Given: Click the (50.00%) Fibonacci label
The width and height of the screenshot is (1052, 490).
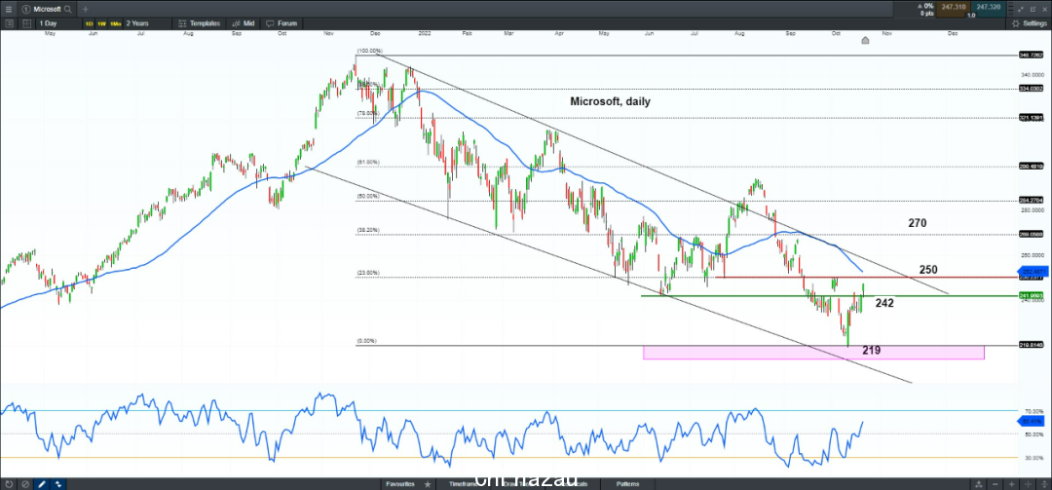Looking at the screenshot, I should pyautogui.click(x=368, y=196).
